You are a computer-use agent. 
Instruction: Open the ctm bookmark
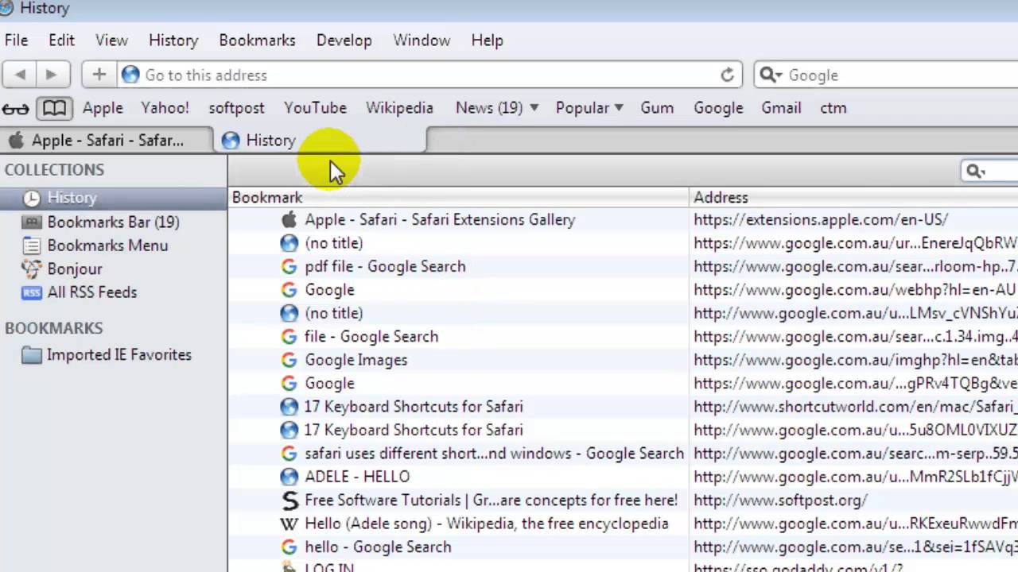click(833, 108)
